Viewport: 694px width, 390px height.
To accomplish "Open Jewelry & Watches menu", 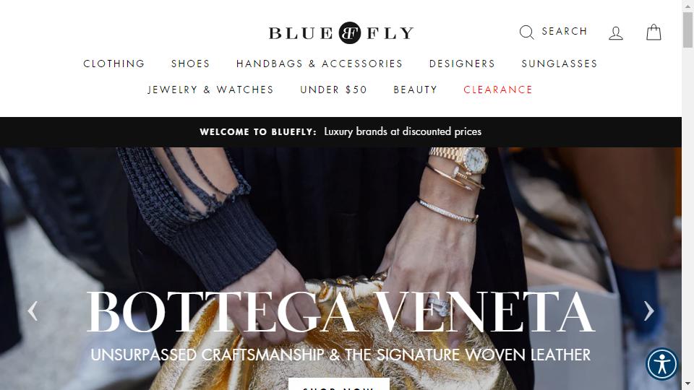I will (x=210, y=90).
